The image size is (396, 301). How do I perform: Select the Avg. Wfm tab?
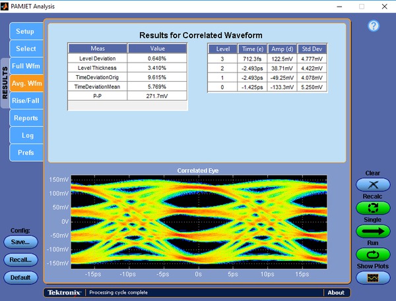pos(26,84)
